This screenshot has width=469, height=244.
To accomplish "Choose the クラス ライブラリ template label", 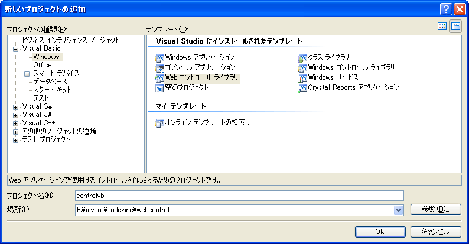I will pyautogui.click(x=328, y=57).
